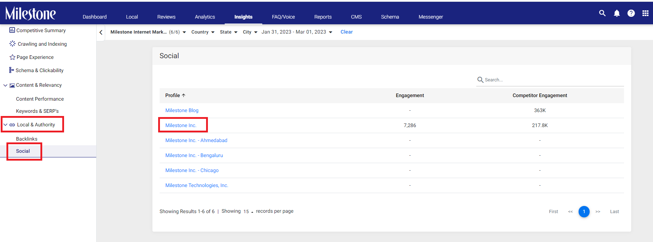Click the Crawling and Indexing icon
653x242 pixels.
(13, 44)
